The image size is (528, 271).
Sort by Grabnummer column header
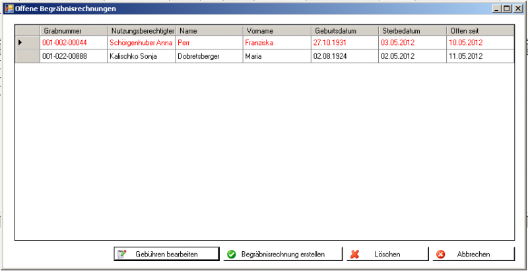(x=73, y=31)
